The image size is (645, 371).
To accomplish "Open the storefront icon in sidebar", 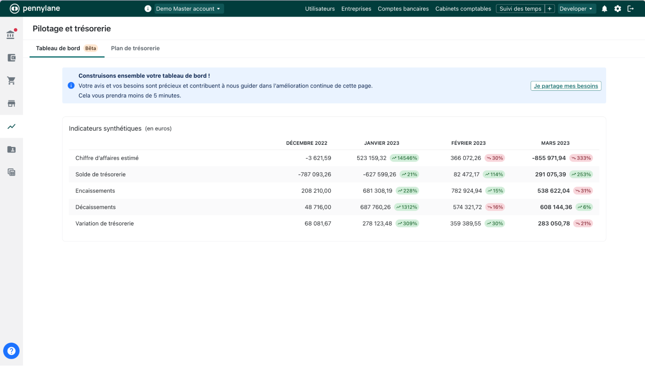I will pyautogui.click(x=11, y=104).
